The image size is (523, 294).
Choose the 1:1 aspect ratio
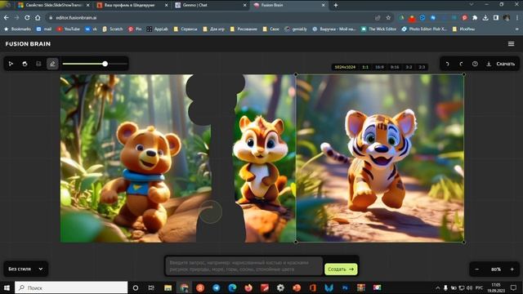click(x=365, y=67)
